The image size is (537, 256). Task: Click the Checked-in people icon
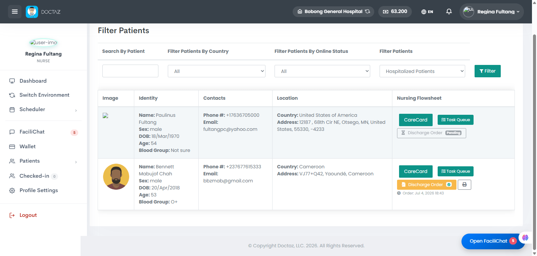(12, 176)
